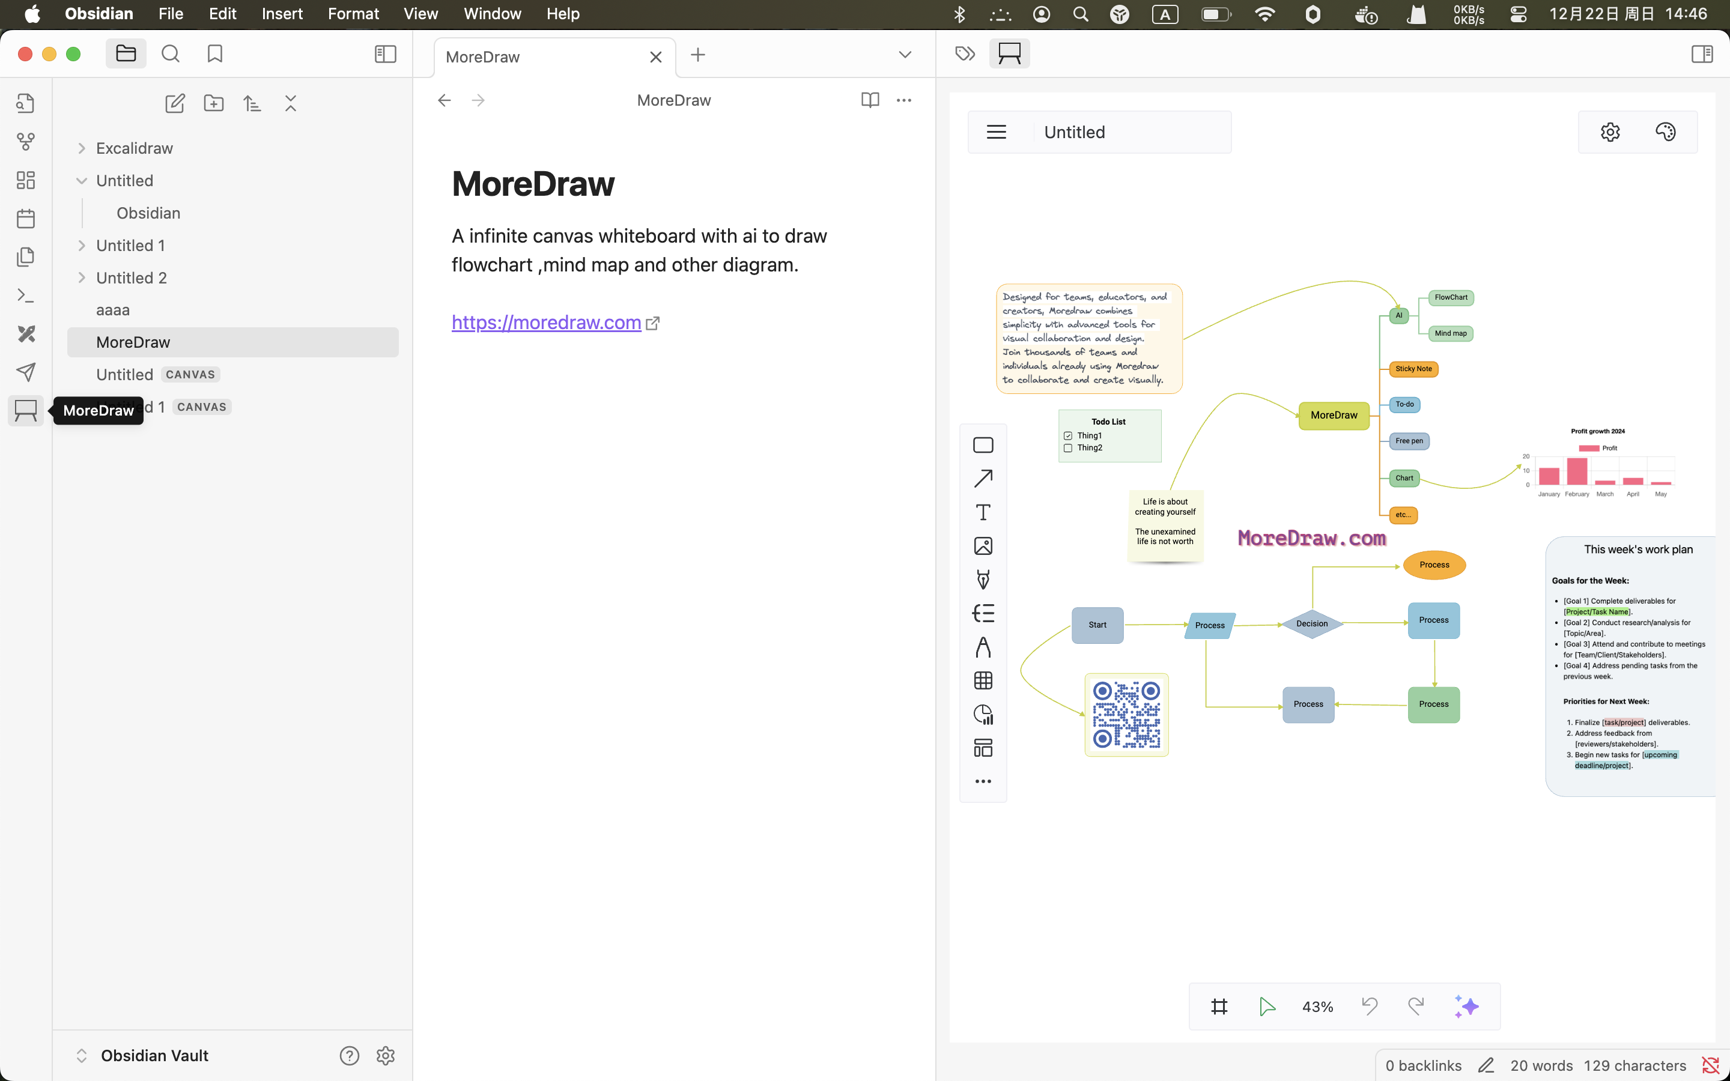Open the theme palette icon
The height and width of the screenshot is (1081, 1730).
[x=1665, y=132]
